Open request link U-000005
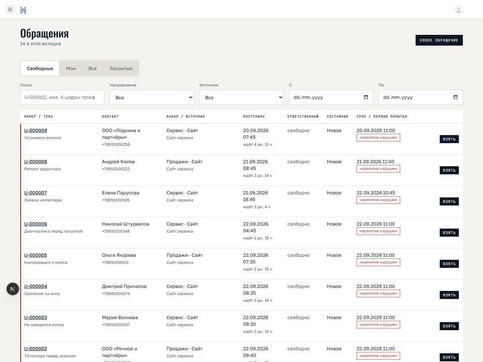The image size is (483, 362). coord(36,255)
